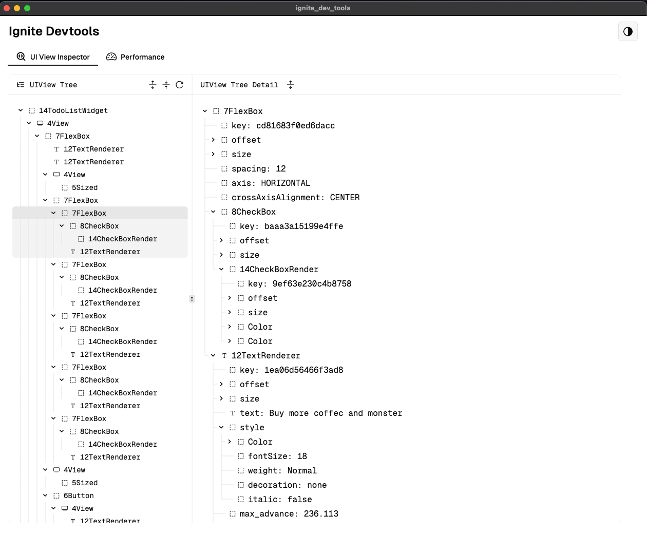Collapse the 14TodoListWidget root node
647x534 pixels.
point(21,110)
